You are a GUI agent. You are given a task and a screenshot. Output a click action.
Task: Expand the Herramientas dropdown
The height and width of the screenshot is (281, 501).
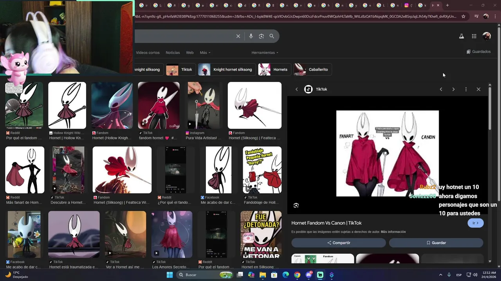pyautogui.click(x=265, y=53)
